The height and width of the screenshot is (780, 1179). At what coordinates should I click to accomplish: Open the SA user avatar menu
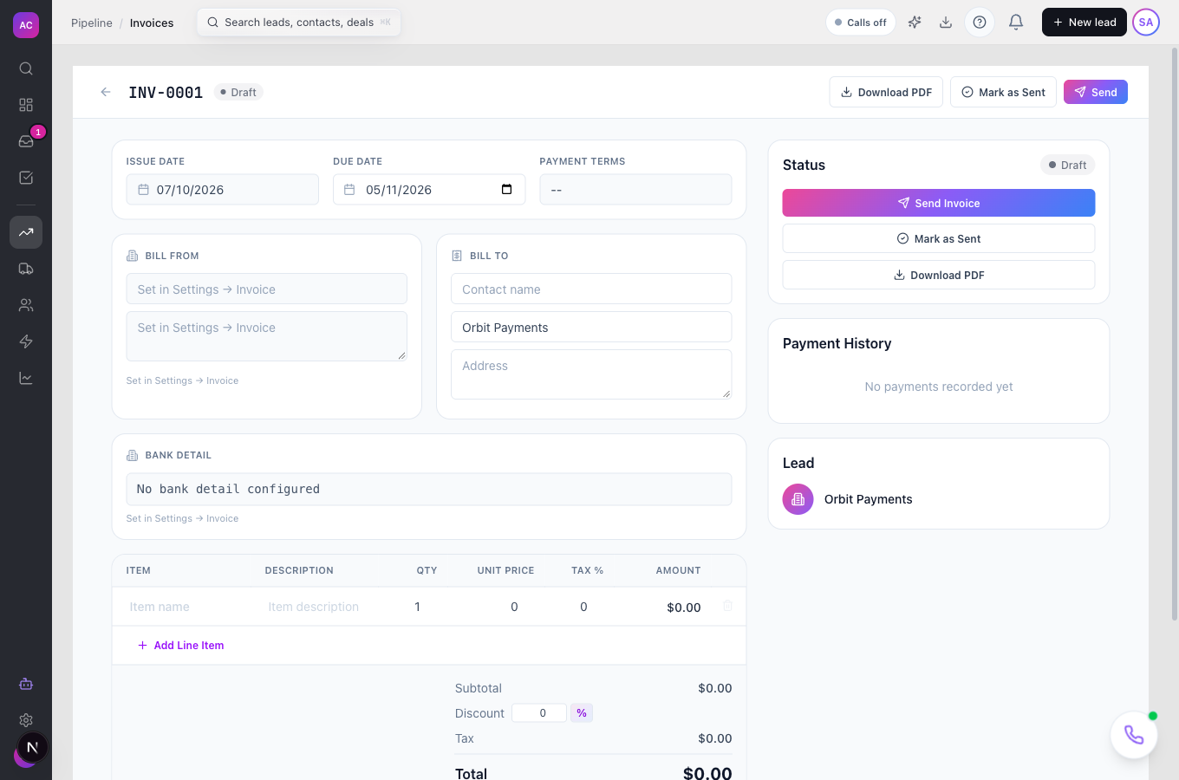pos(1146,23)
